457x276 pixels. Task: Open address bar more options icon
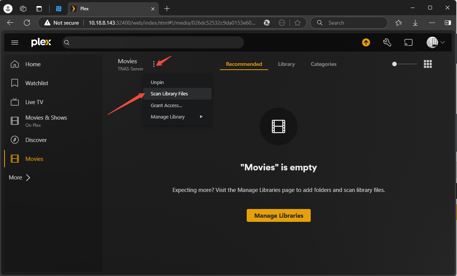(x=282, y=23)
